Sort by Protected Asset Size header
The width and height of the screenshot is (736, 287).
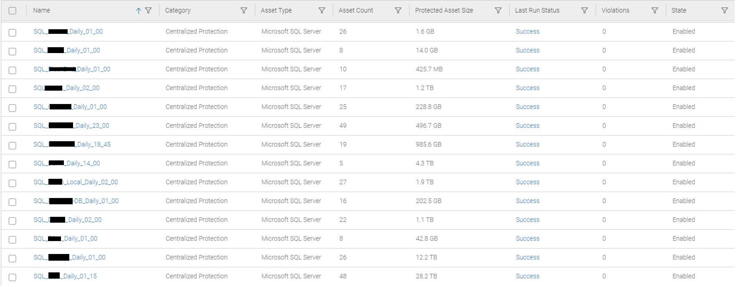(444, 10)
